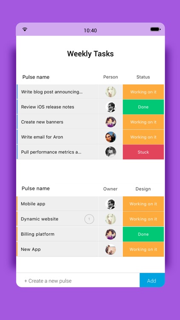The image size is (180, 320).
Task: Open owner avatar for Dynamic website
Action: click(x=110, y=219)
